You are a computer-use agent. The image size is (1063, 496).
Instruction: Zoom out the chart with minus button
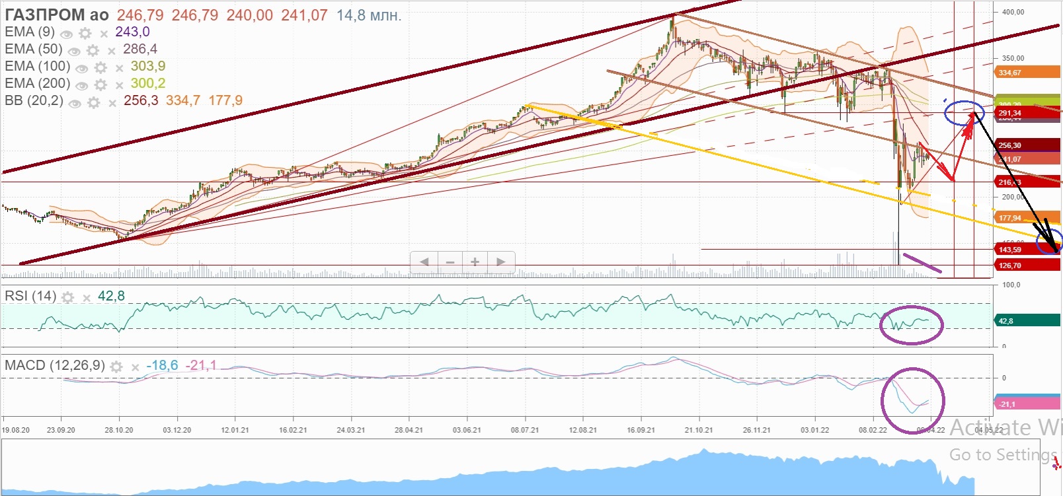click(x=450, y=262)
